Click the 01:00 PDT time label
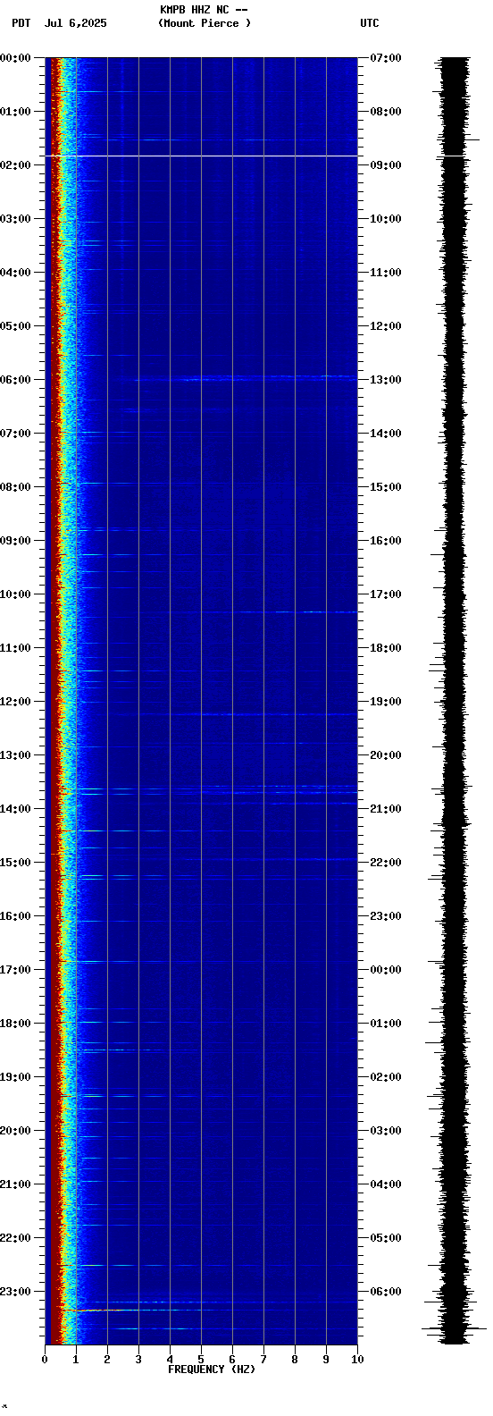493x1416 pixels. (15, 112)
